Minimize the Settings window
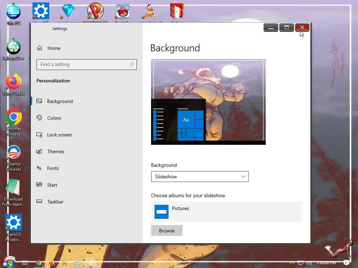 [x=271, y=28]
